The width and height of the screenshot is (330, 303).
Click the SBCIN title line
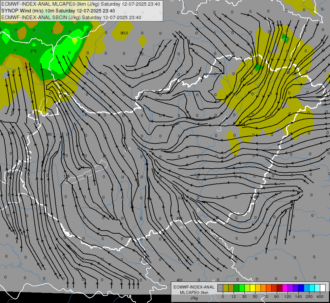click(x=71, y=18)
